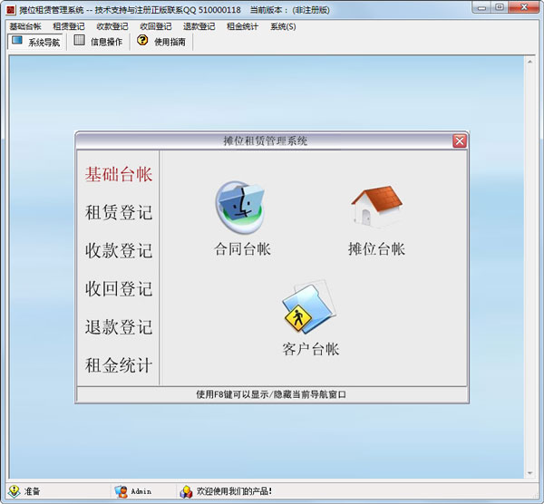Viewport: 544px width, 504px height.
Task: Open the 系统(S) menu
Action: 283,26
